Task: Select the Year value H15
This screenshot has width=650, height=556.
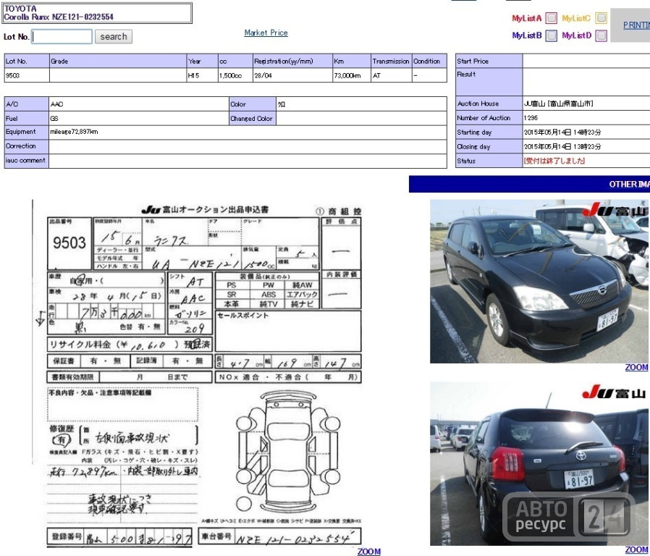Action: (x=193, y=75)
